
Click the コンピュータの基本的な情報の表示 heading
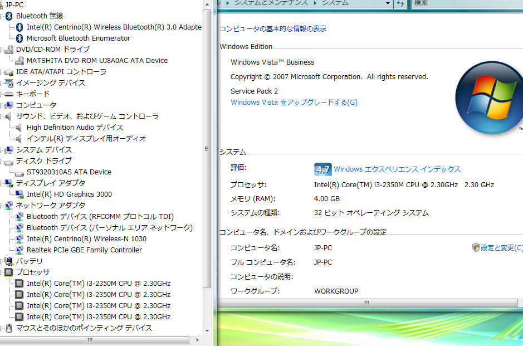click(273, 29)
